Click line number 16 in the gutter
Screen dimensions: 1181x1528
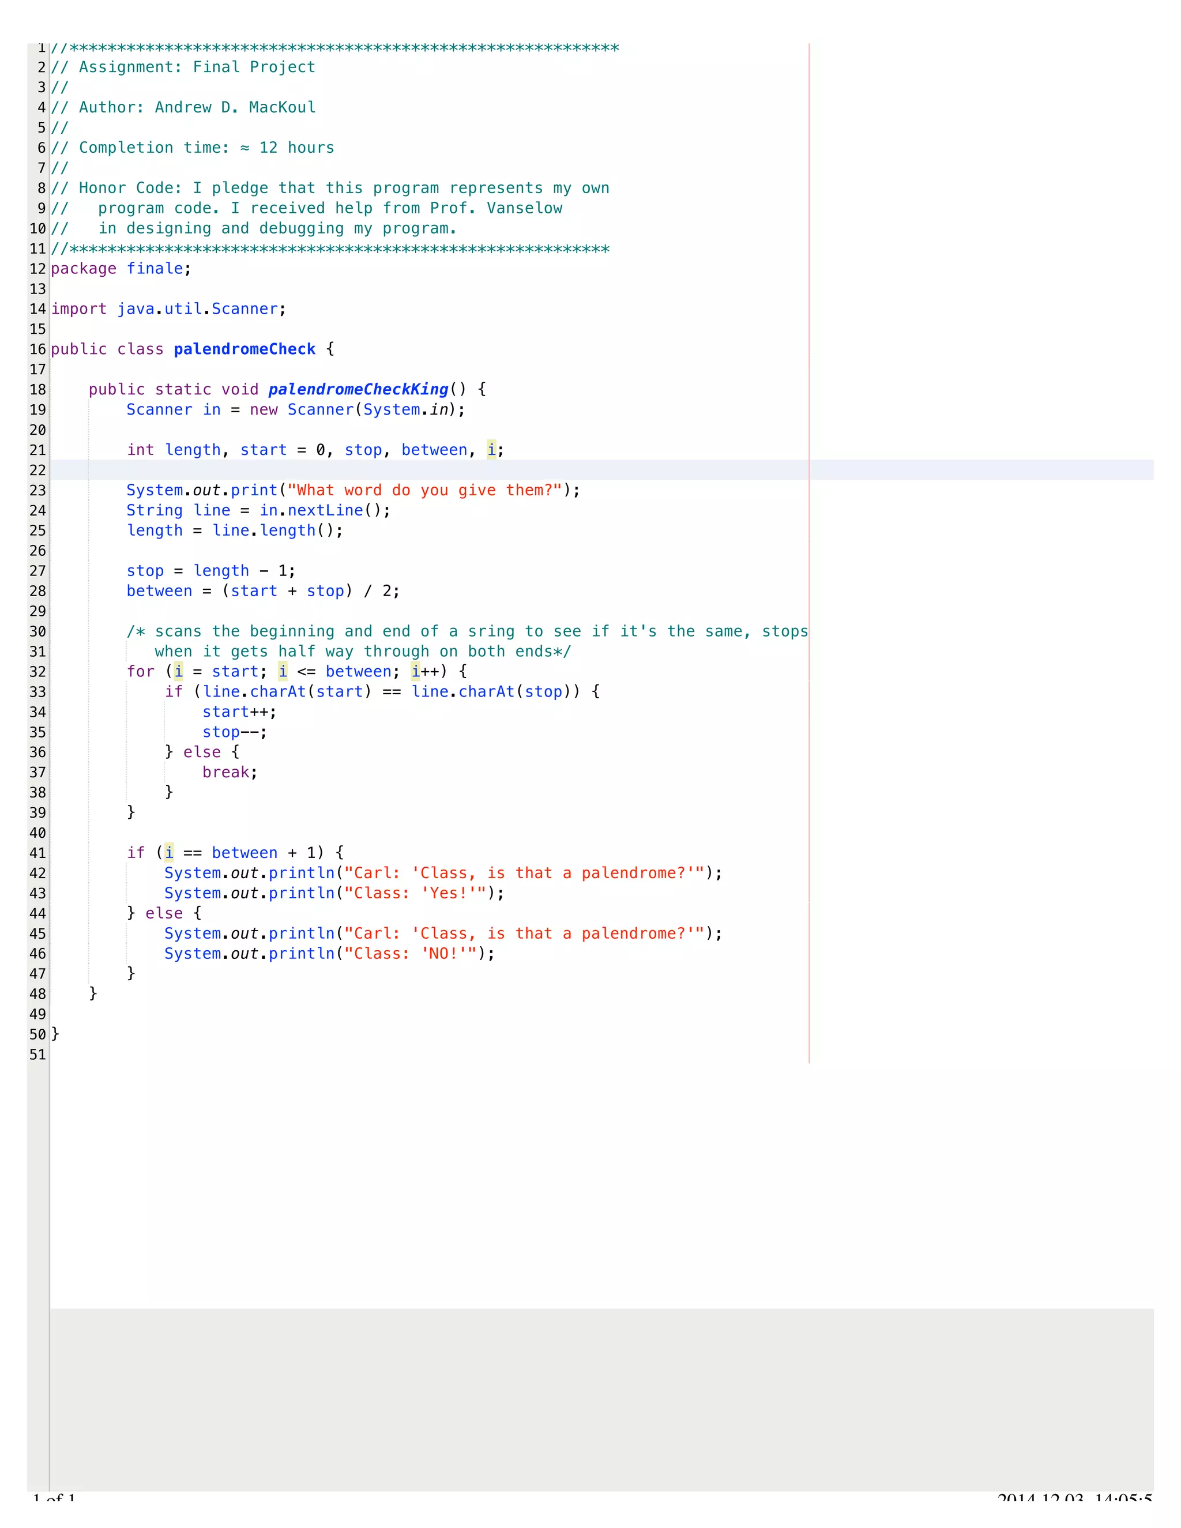(x=38, y=349)
